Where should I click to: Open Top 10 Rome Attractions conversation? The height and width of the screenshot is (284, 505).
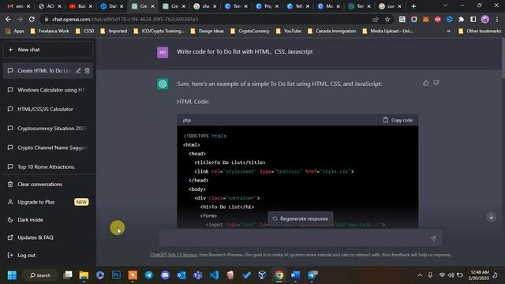(48, 166)
